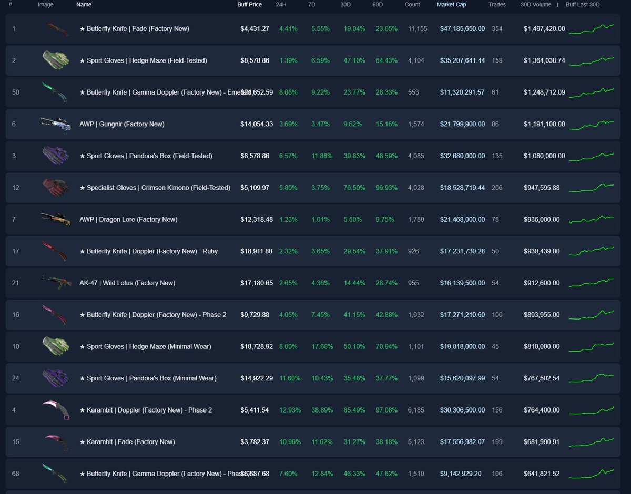Open the Butterfly Knife Doppler Ruby listing
The image size is (631, 494).
click(148, 251)
